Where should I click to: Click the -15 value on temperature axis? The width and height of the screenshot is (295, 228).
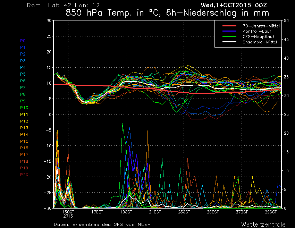48,161
